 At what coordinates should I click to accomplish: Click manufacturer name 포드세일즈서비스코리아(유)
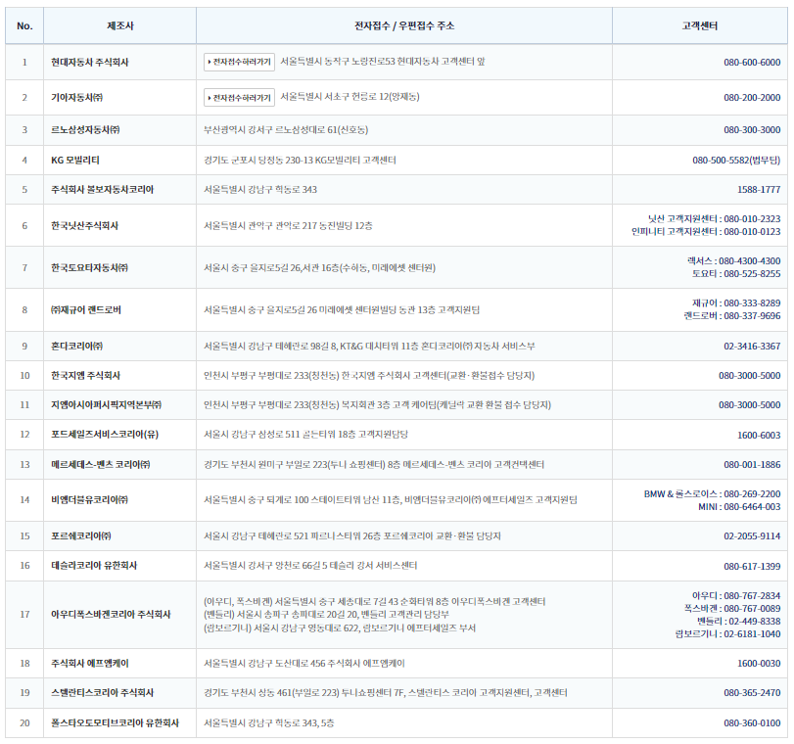pos(105,434)
